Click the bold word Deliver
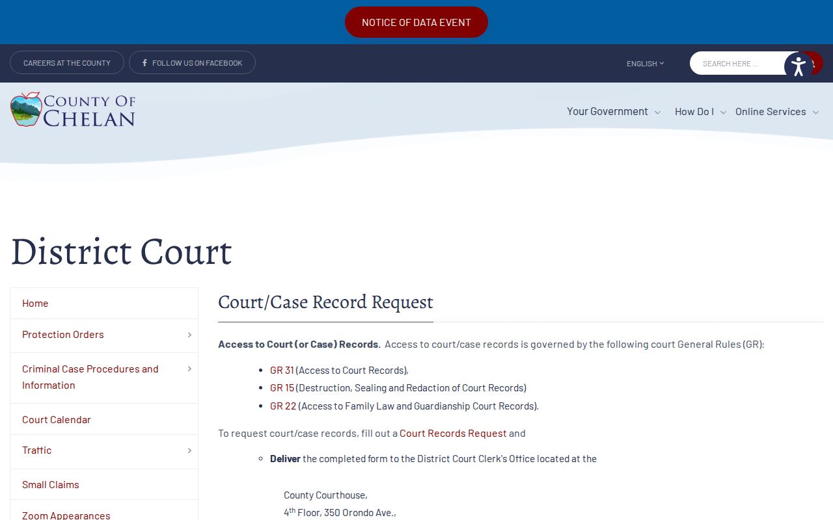 285,459
